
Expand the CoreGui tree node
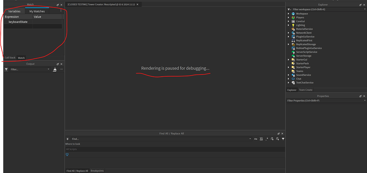click(289, 21)
